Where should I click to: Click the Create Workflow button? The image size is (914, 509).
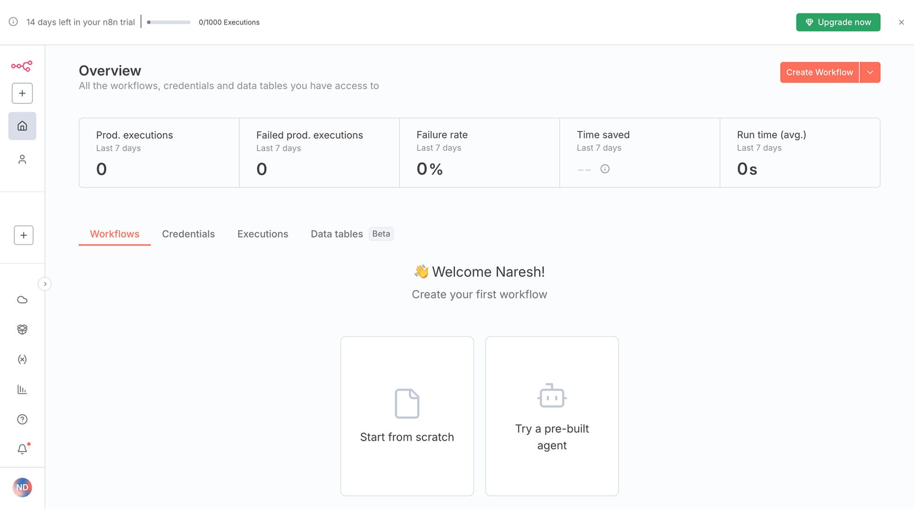819,72
